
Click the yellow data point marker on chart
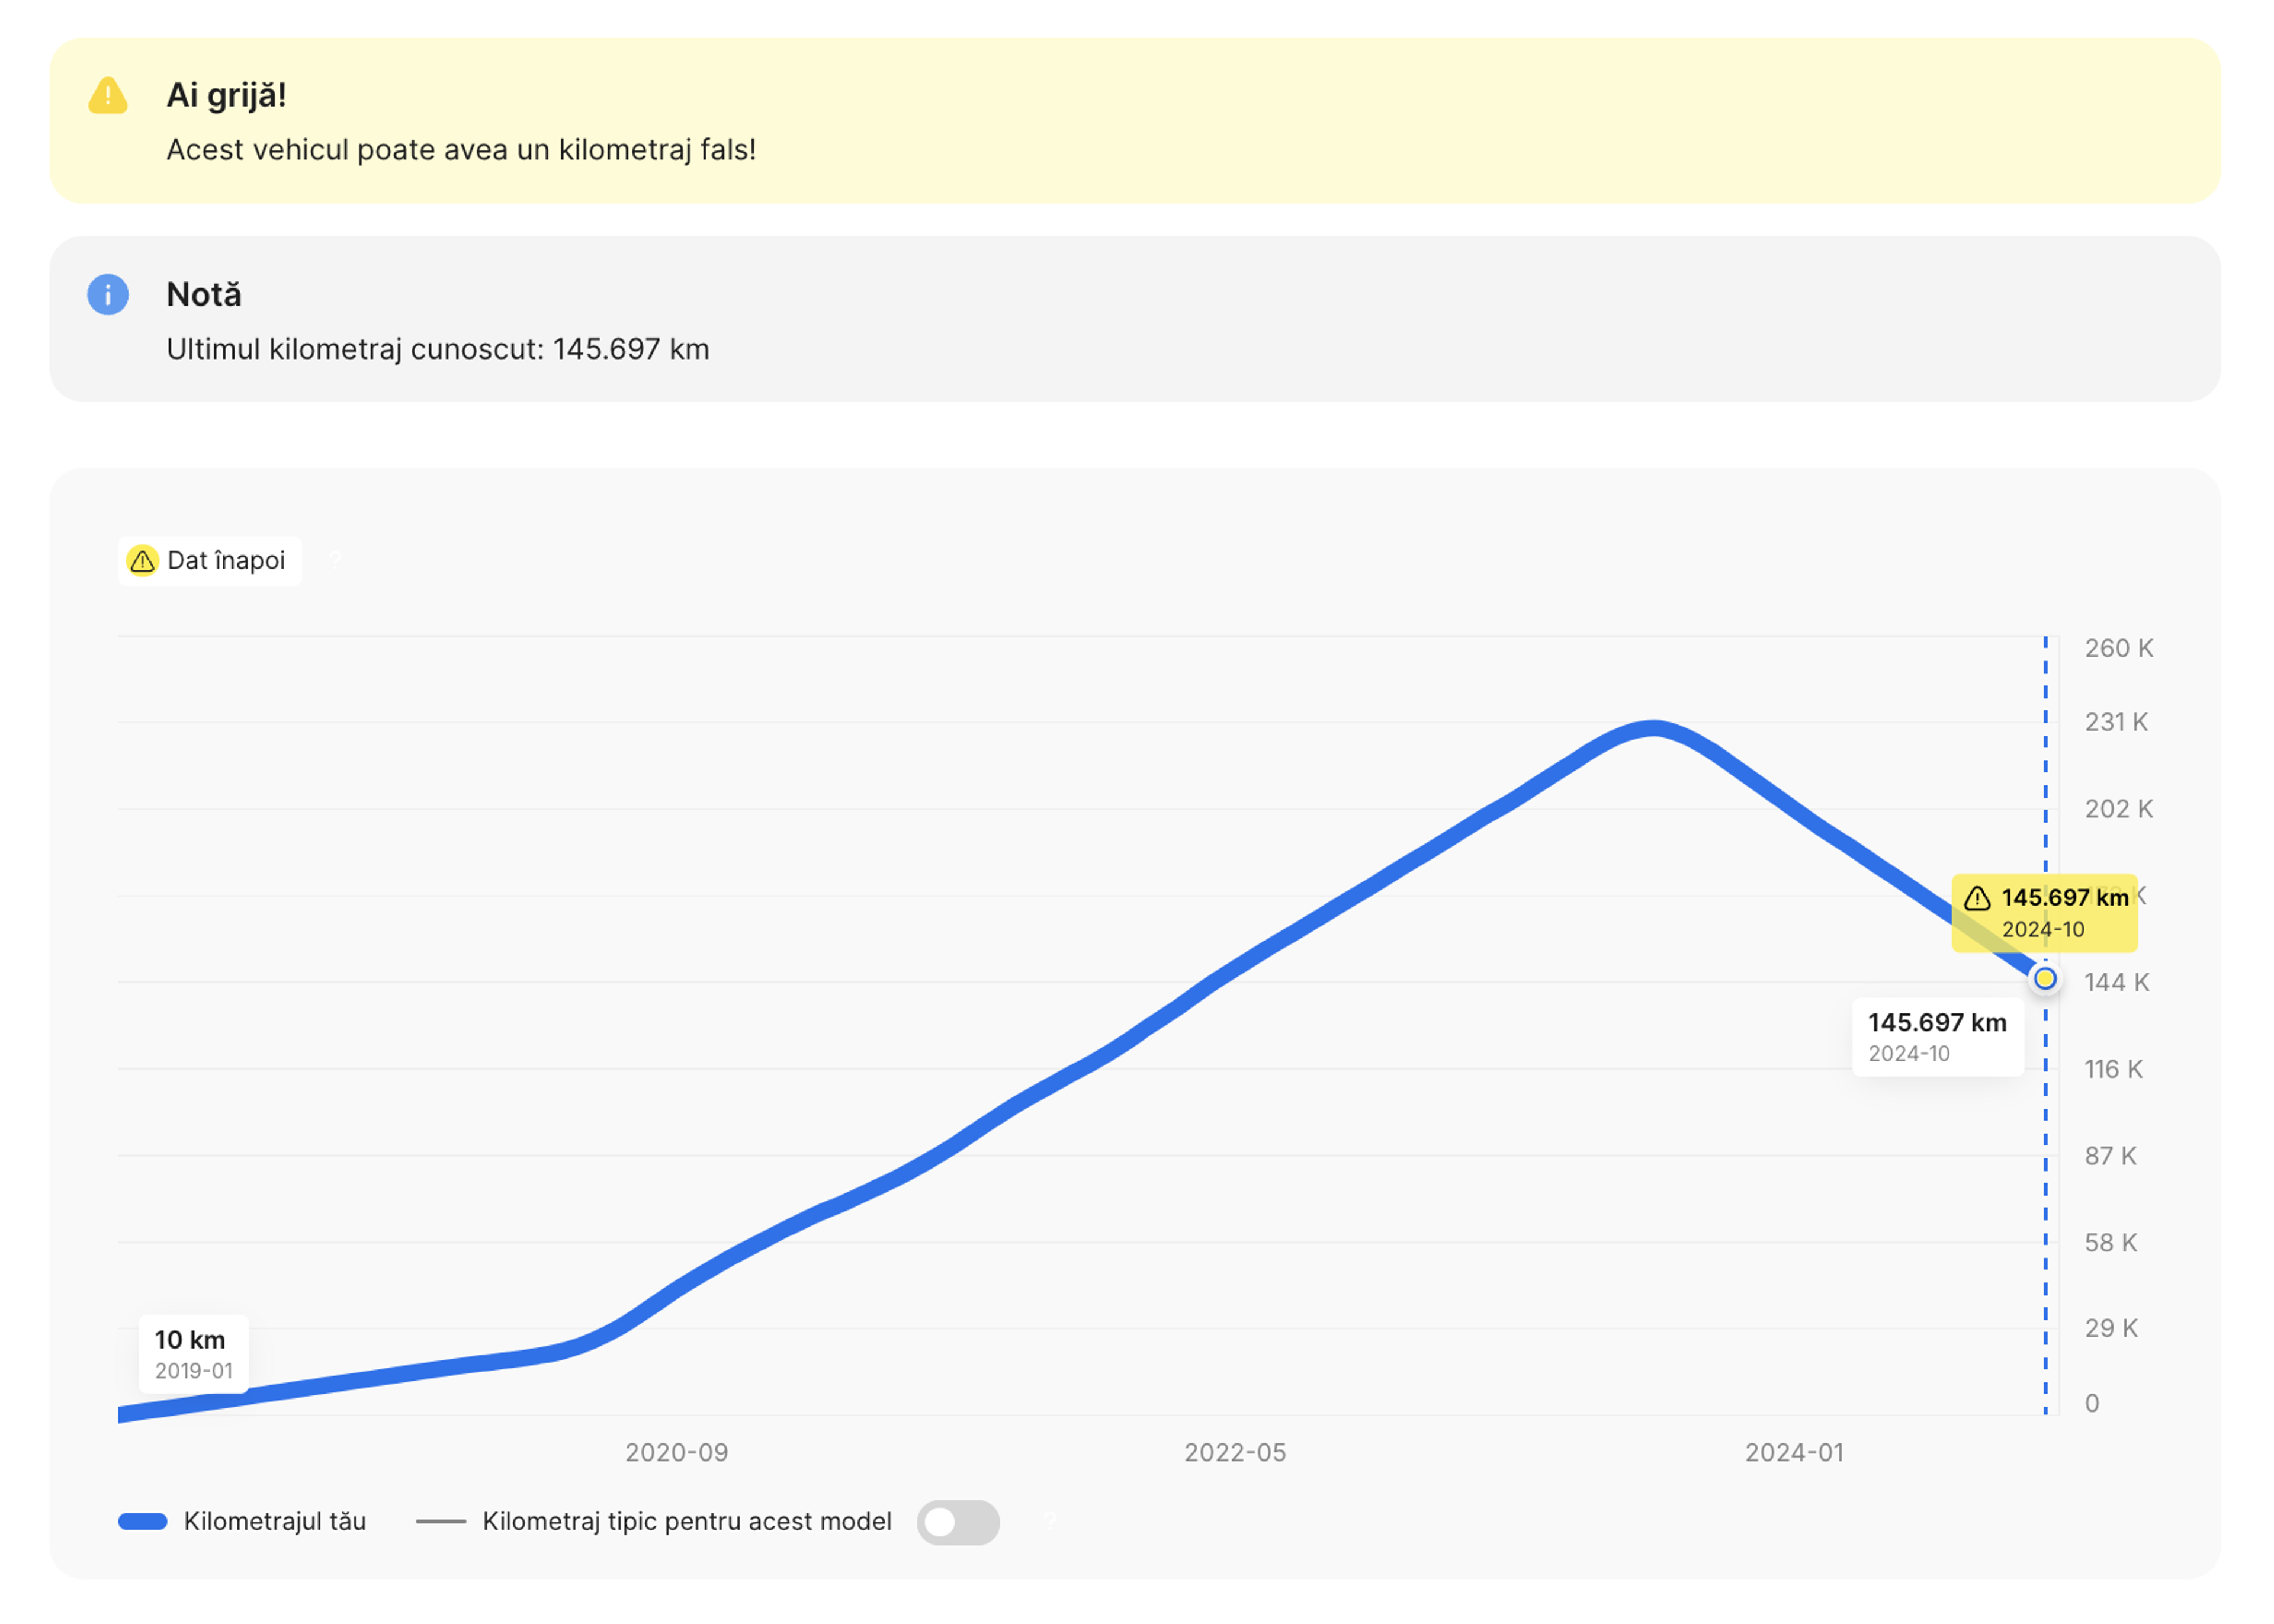(x=2045, y=979)
